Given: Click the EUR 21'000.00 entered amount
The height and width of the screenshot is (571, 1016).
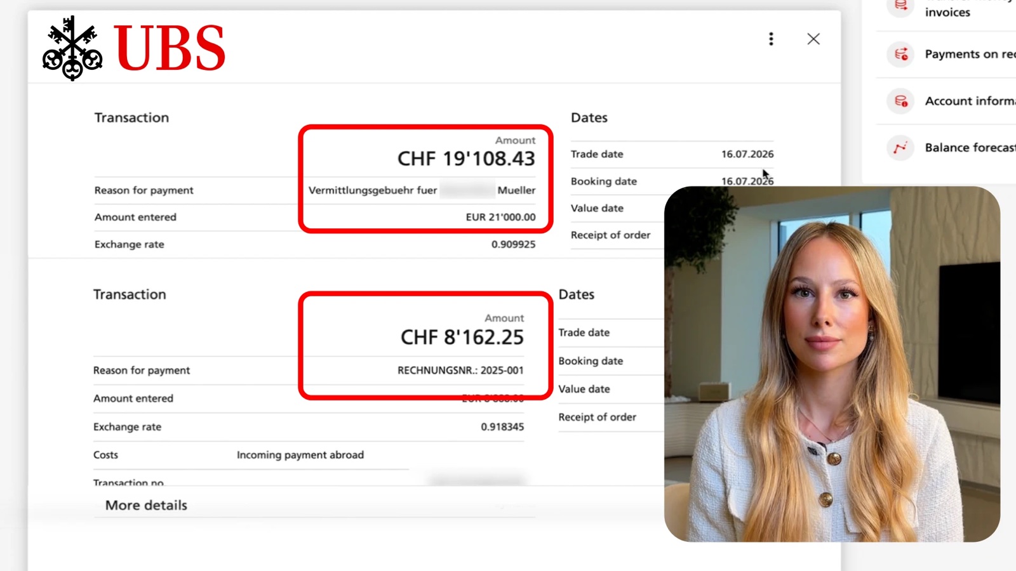Looking at the screenshot, I should 500,217.
